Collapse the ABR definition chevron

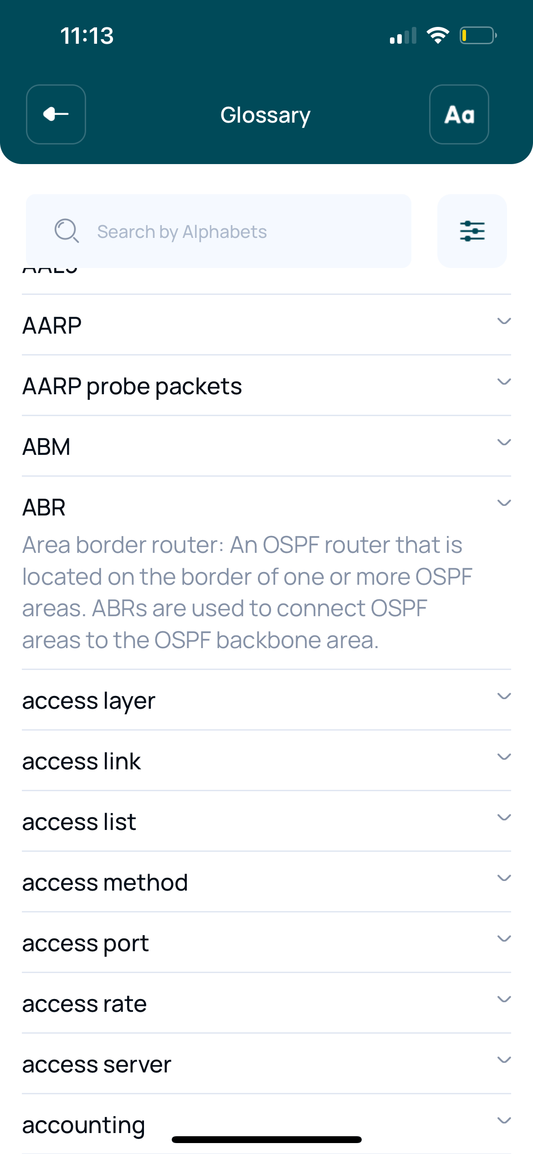(504, 503)
